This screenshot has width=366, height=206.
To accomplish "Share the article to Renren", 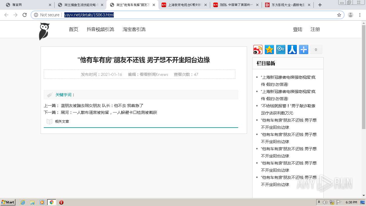I will 292,49.
